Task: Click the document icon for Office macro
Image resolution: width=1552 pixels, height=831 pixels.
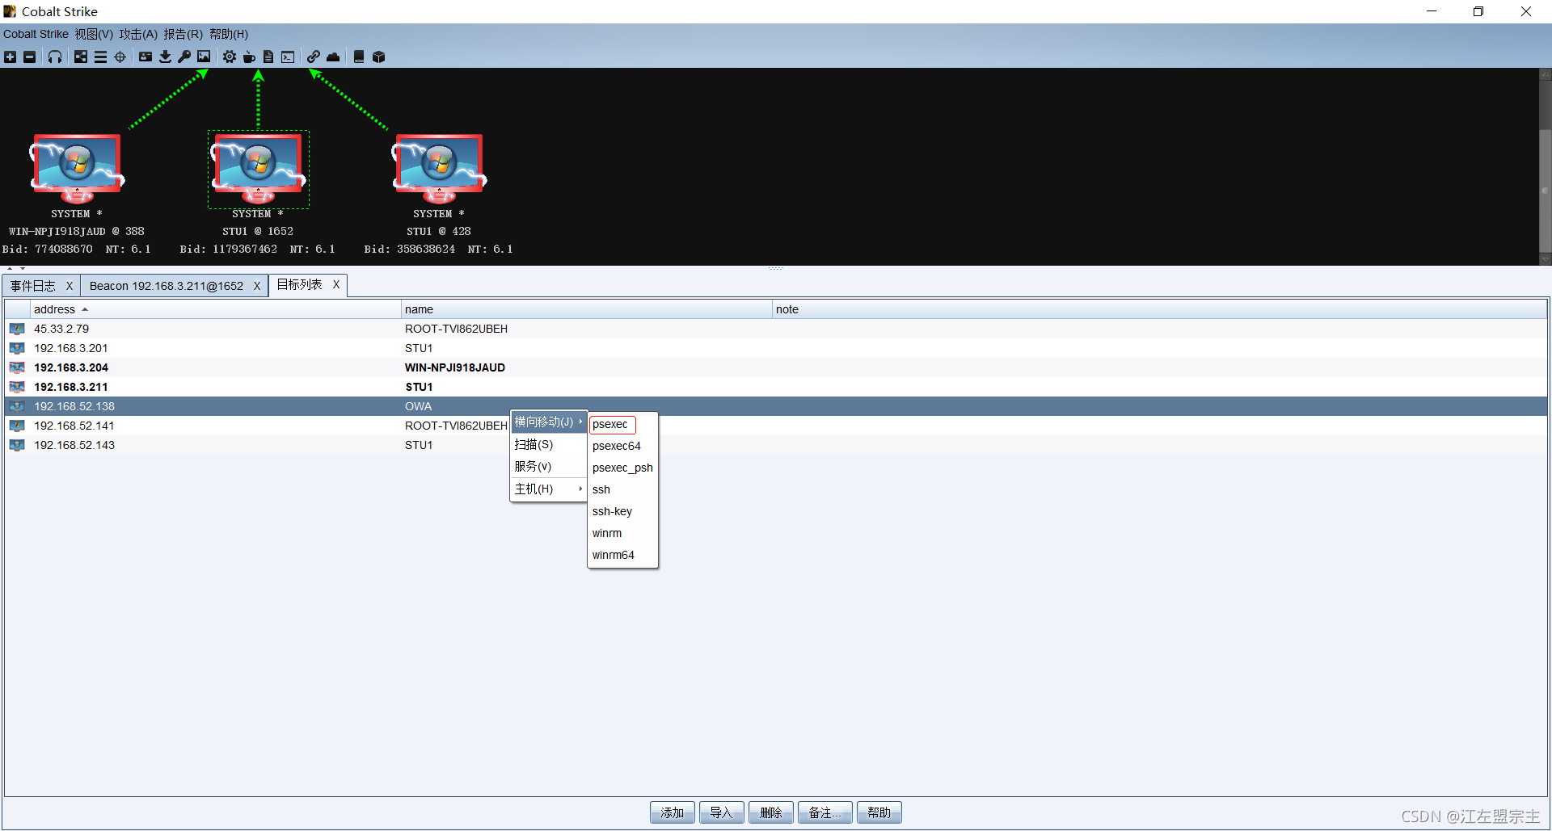Action: 268,57
